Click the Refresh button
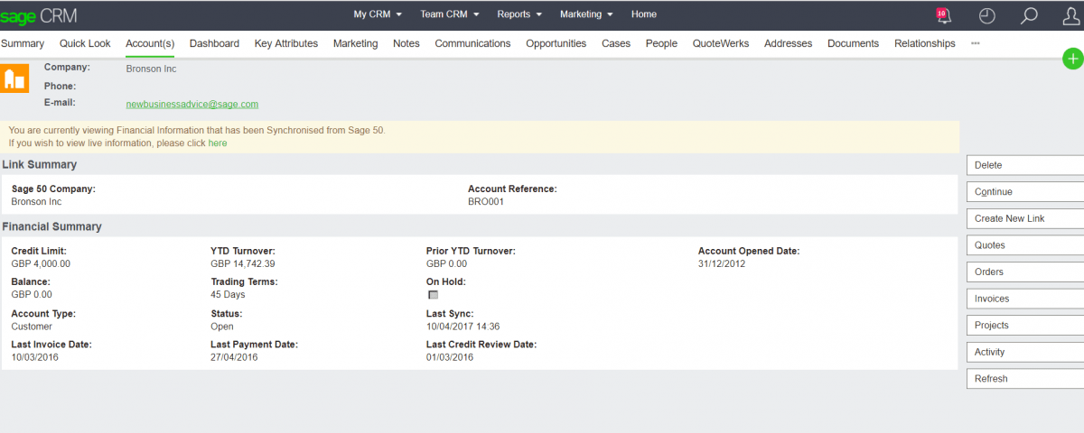Image resolution: width=1084 pixels, height=433 pixels. tap(1025, 379)
